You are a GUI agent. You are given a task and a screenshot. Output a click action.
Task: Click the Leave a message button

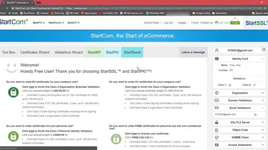(193, 52)
